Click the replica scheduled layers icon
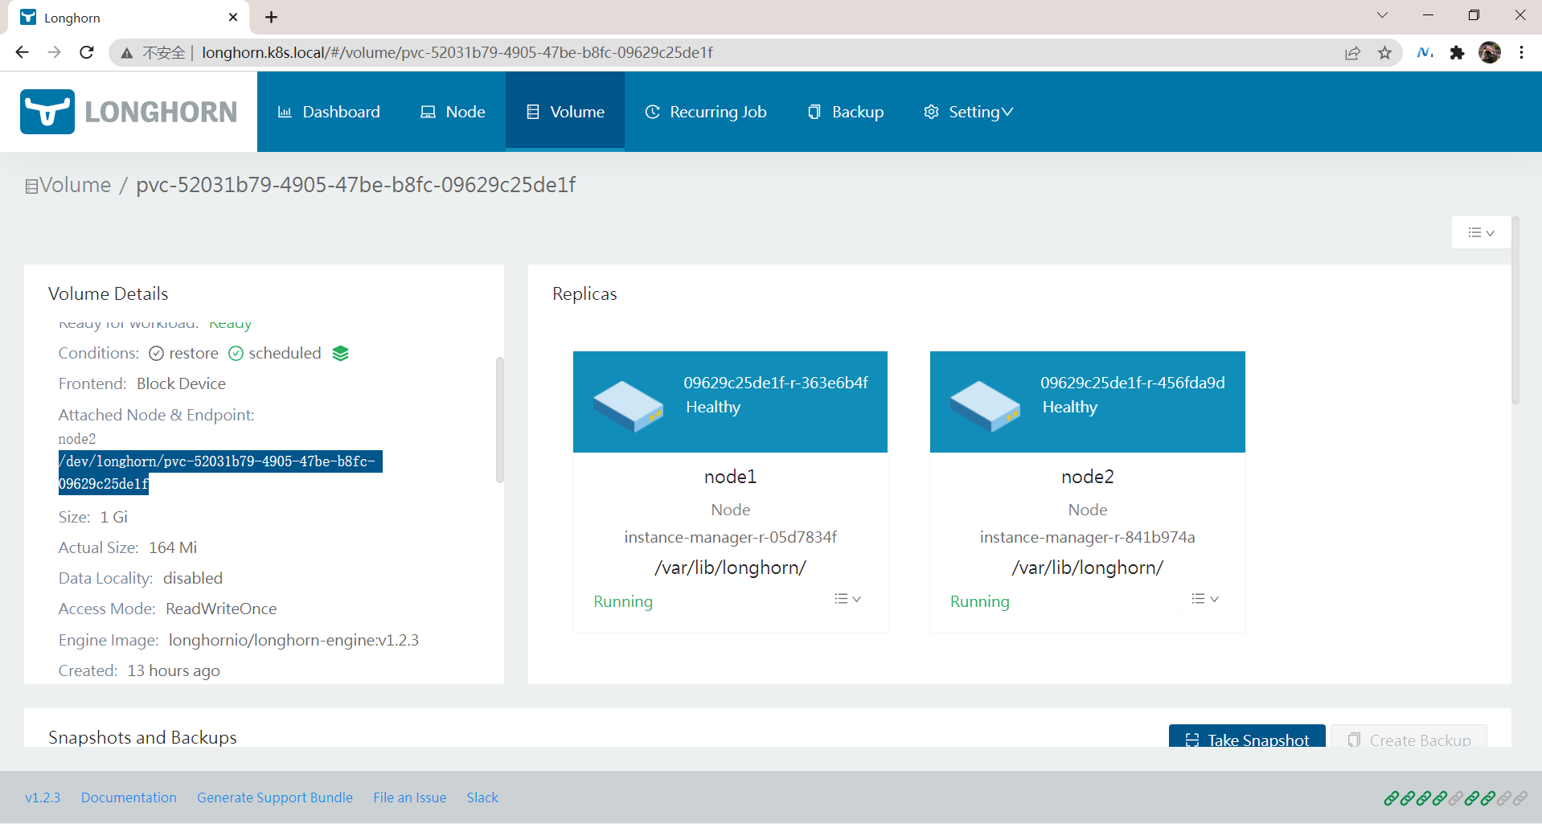Viewport: 1542px width, 824px height. click(x=341, y=353)
